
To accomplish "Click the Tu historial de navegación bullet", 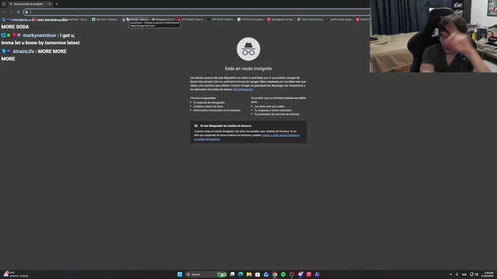I will coord(209,102).
